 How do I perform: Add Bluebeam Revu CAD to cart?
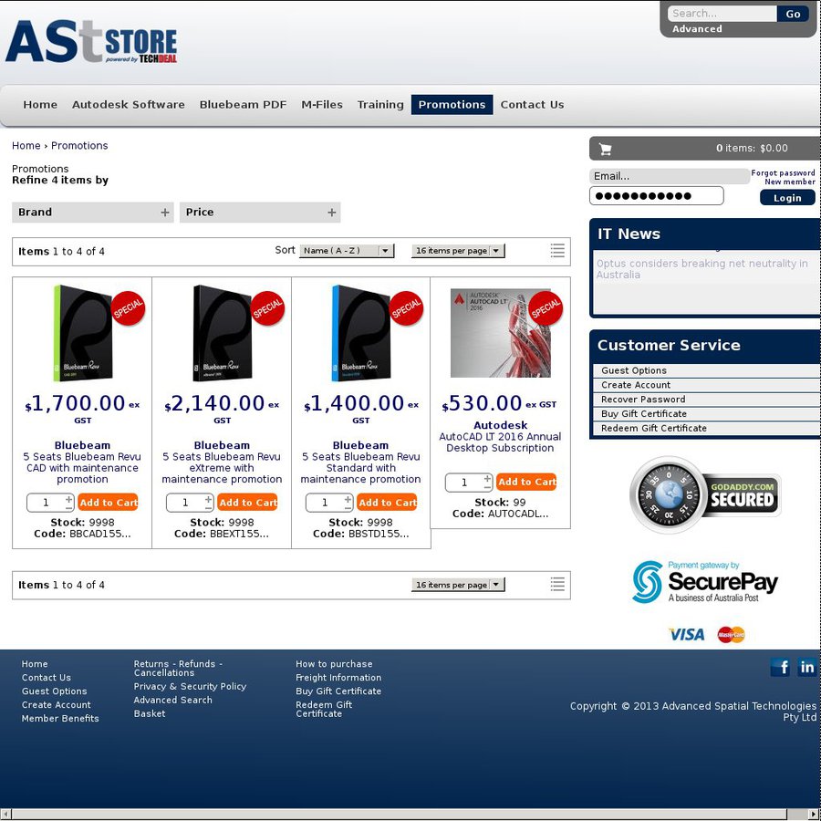(108, 502)
